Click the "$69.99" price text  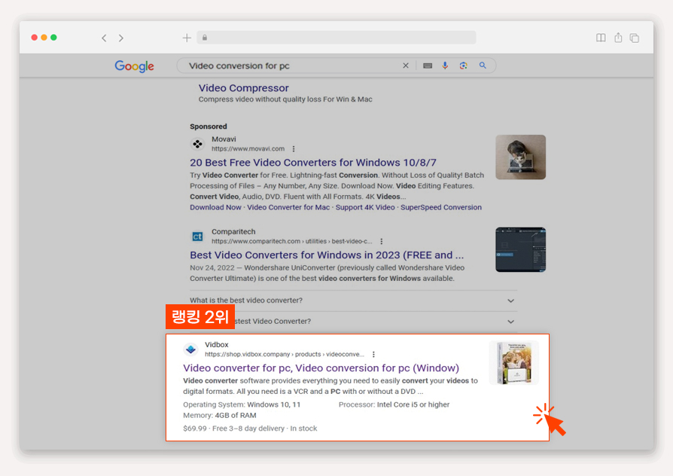[195, 429]
